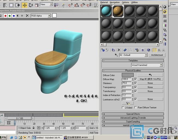The height and width of the screenshot is (140, 178).
Task: Enable Raw Diffuse Texture checkbox
Action: click(136, 108)
